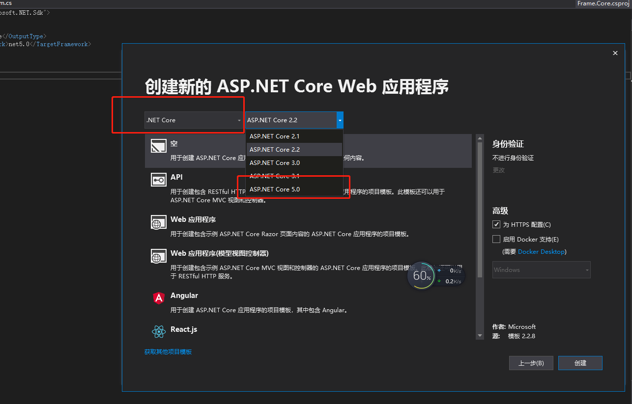Viewport: 632px width, 404px height.
Task: Open the Docker Desktop link
Action: pos(542,251)
